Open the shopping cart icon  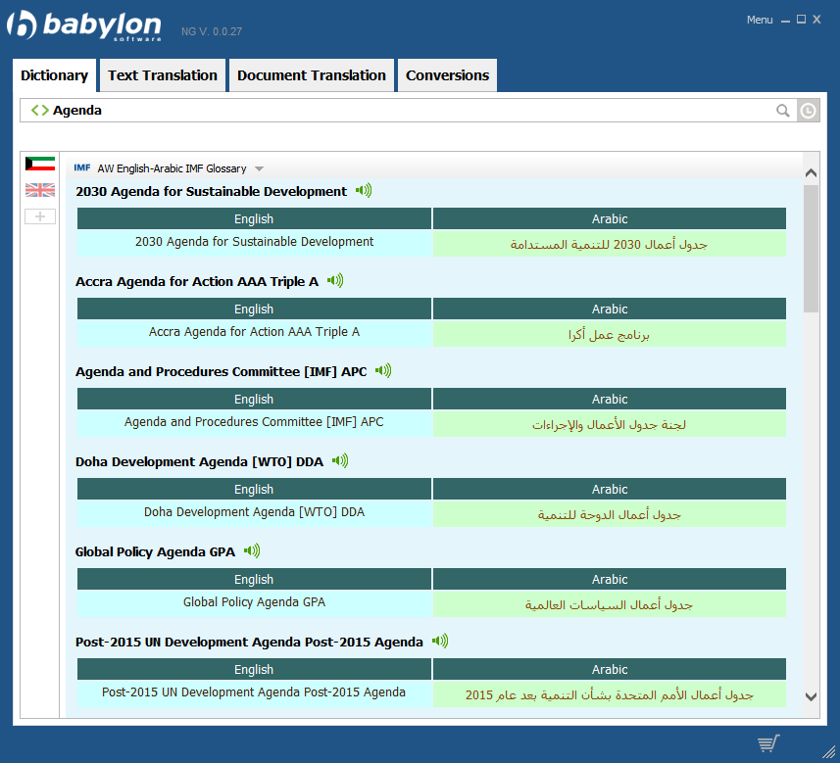pos(768,743)
